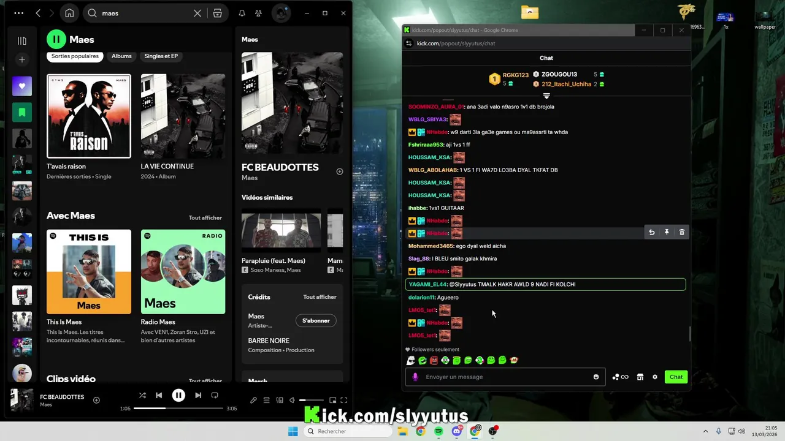The width and height of the screenshot is (785, 441).
Task: Open Connect to a device
Action: point(280,400)
